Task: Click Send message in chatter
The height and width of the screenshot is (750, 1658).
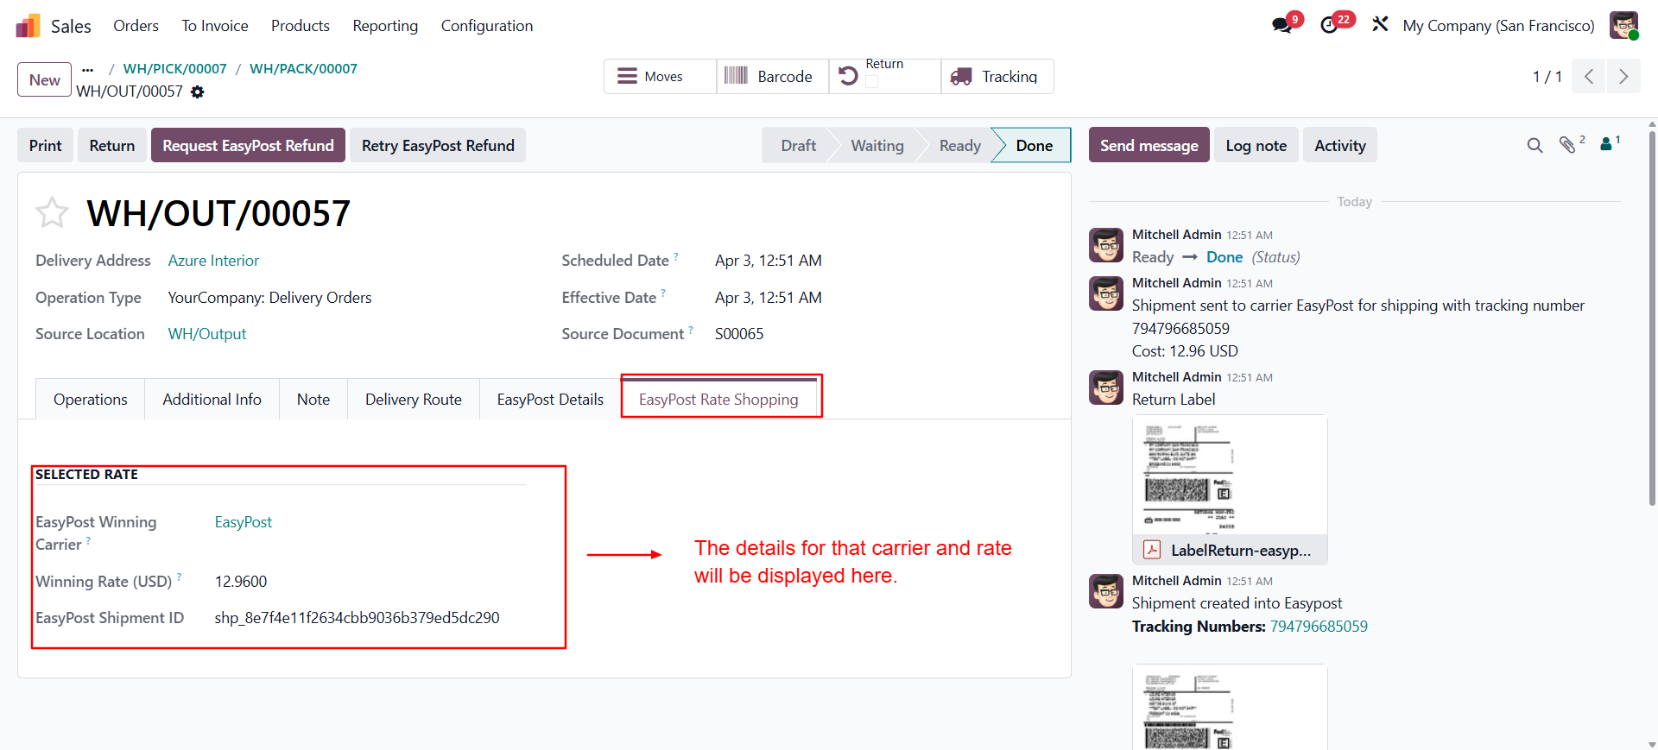Action: (1149, 145)
